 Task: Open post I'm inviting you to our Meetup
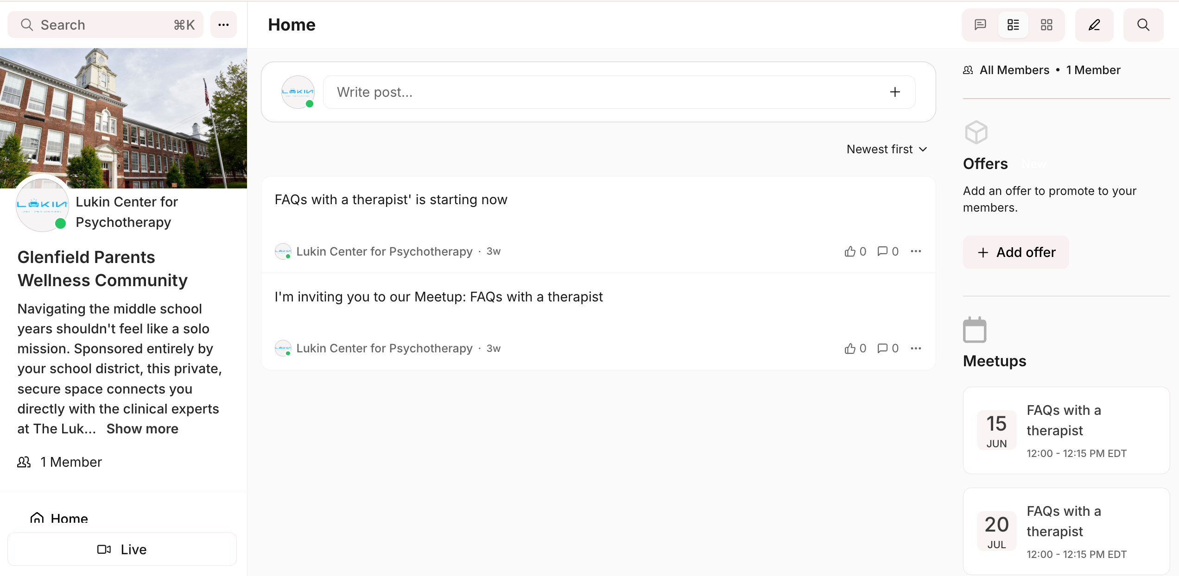[x=438, y=297]
